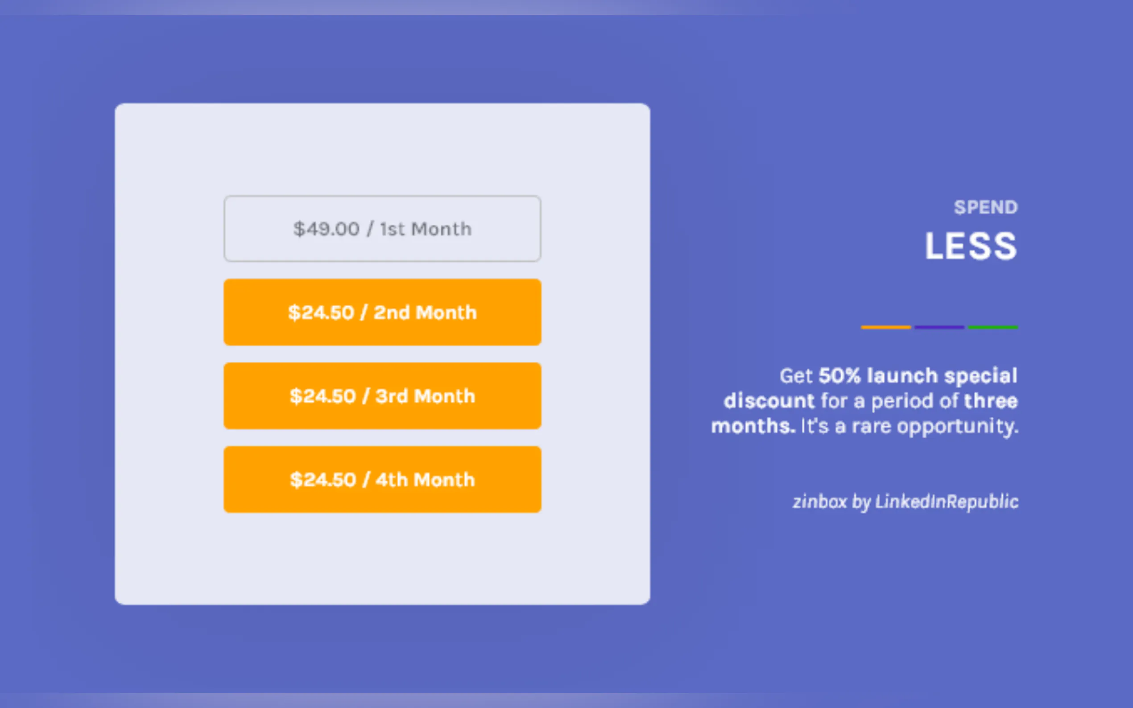Screen dimensions: 1133x708
Task: Click the $49.00 / 1st Month box
Action: [x=382, y=229]
